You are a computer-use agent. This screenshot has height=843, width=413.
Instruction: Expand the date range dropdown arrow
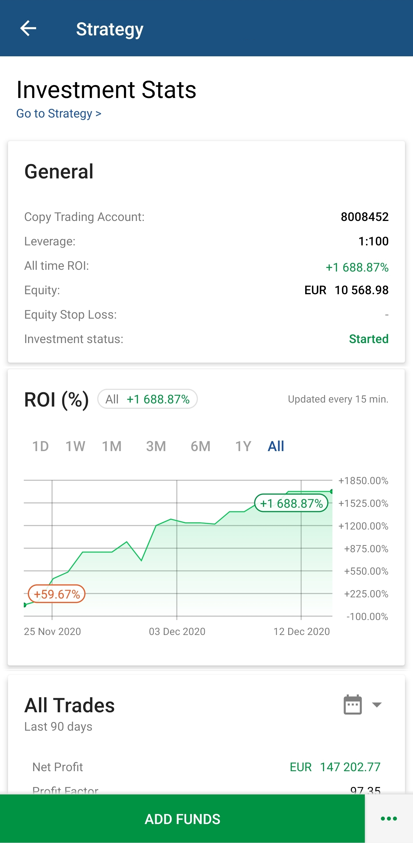point(377,705)
